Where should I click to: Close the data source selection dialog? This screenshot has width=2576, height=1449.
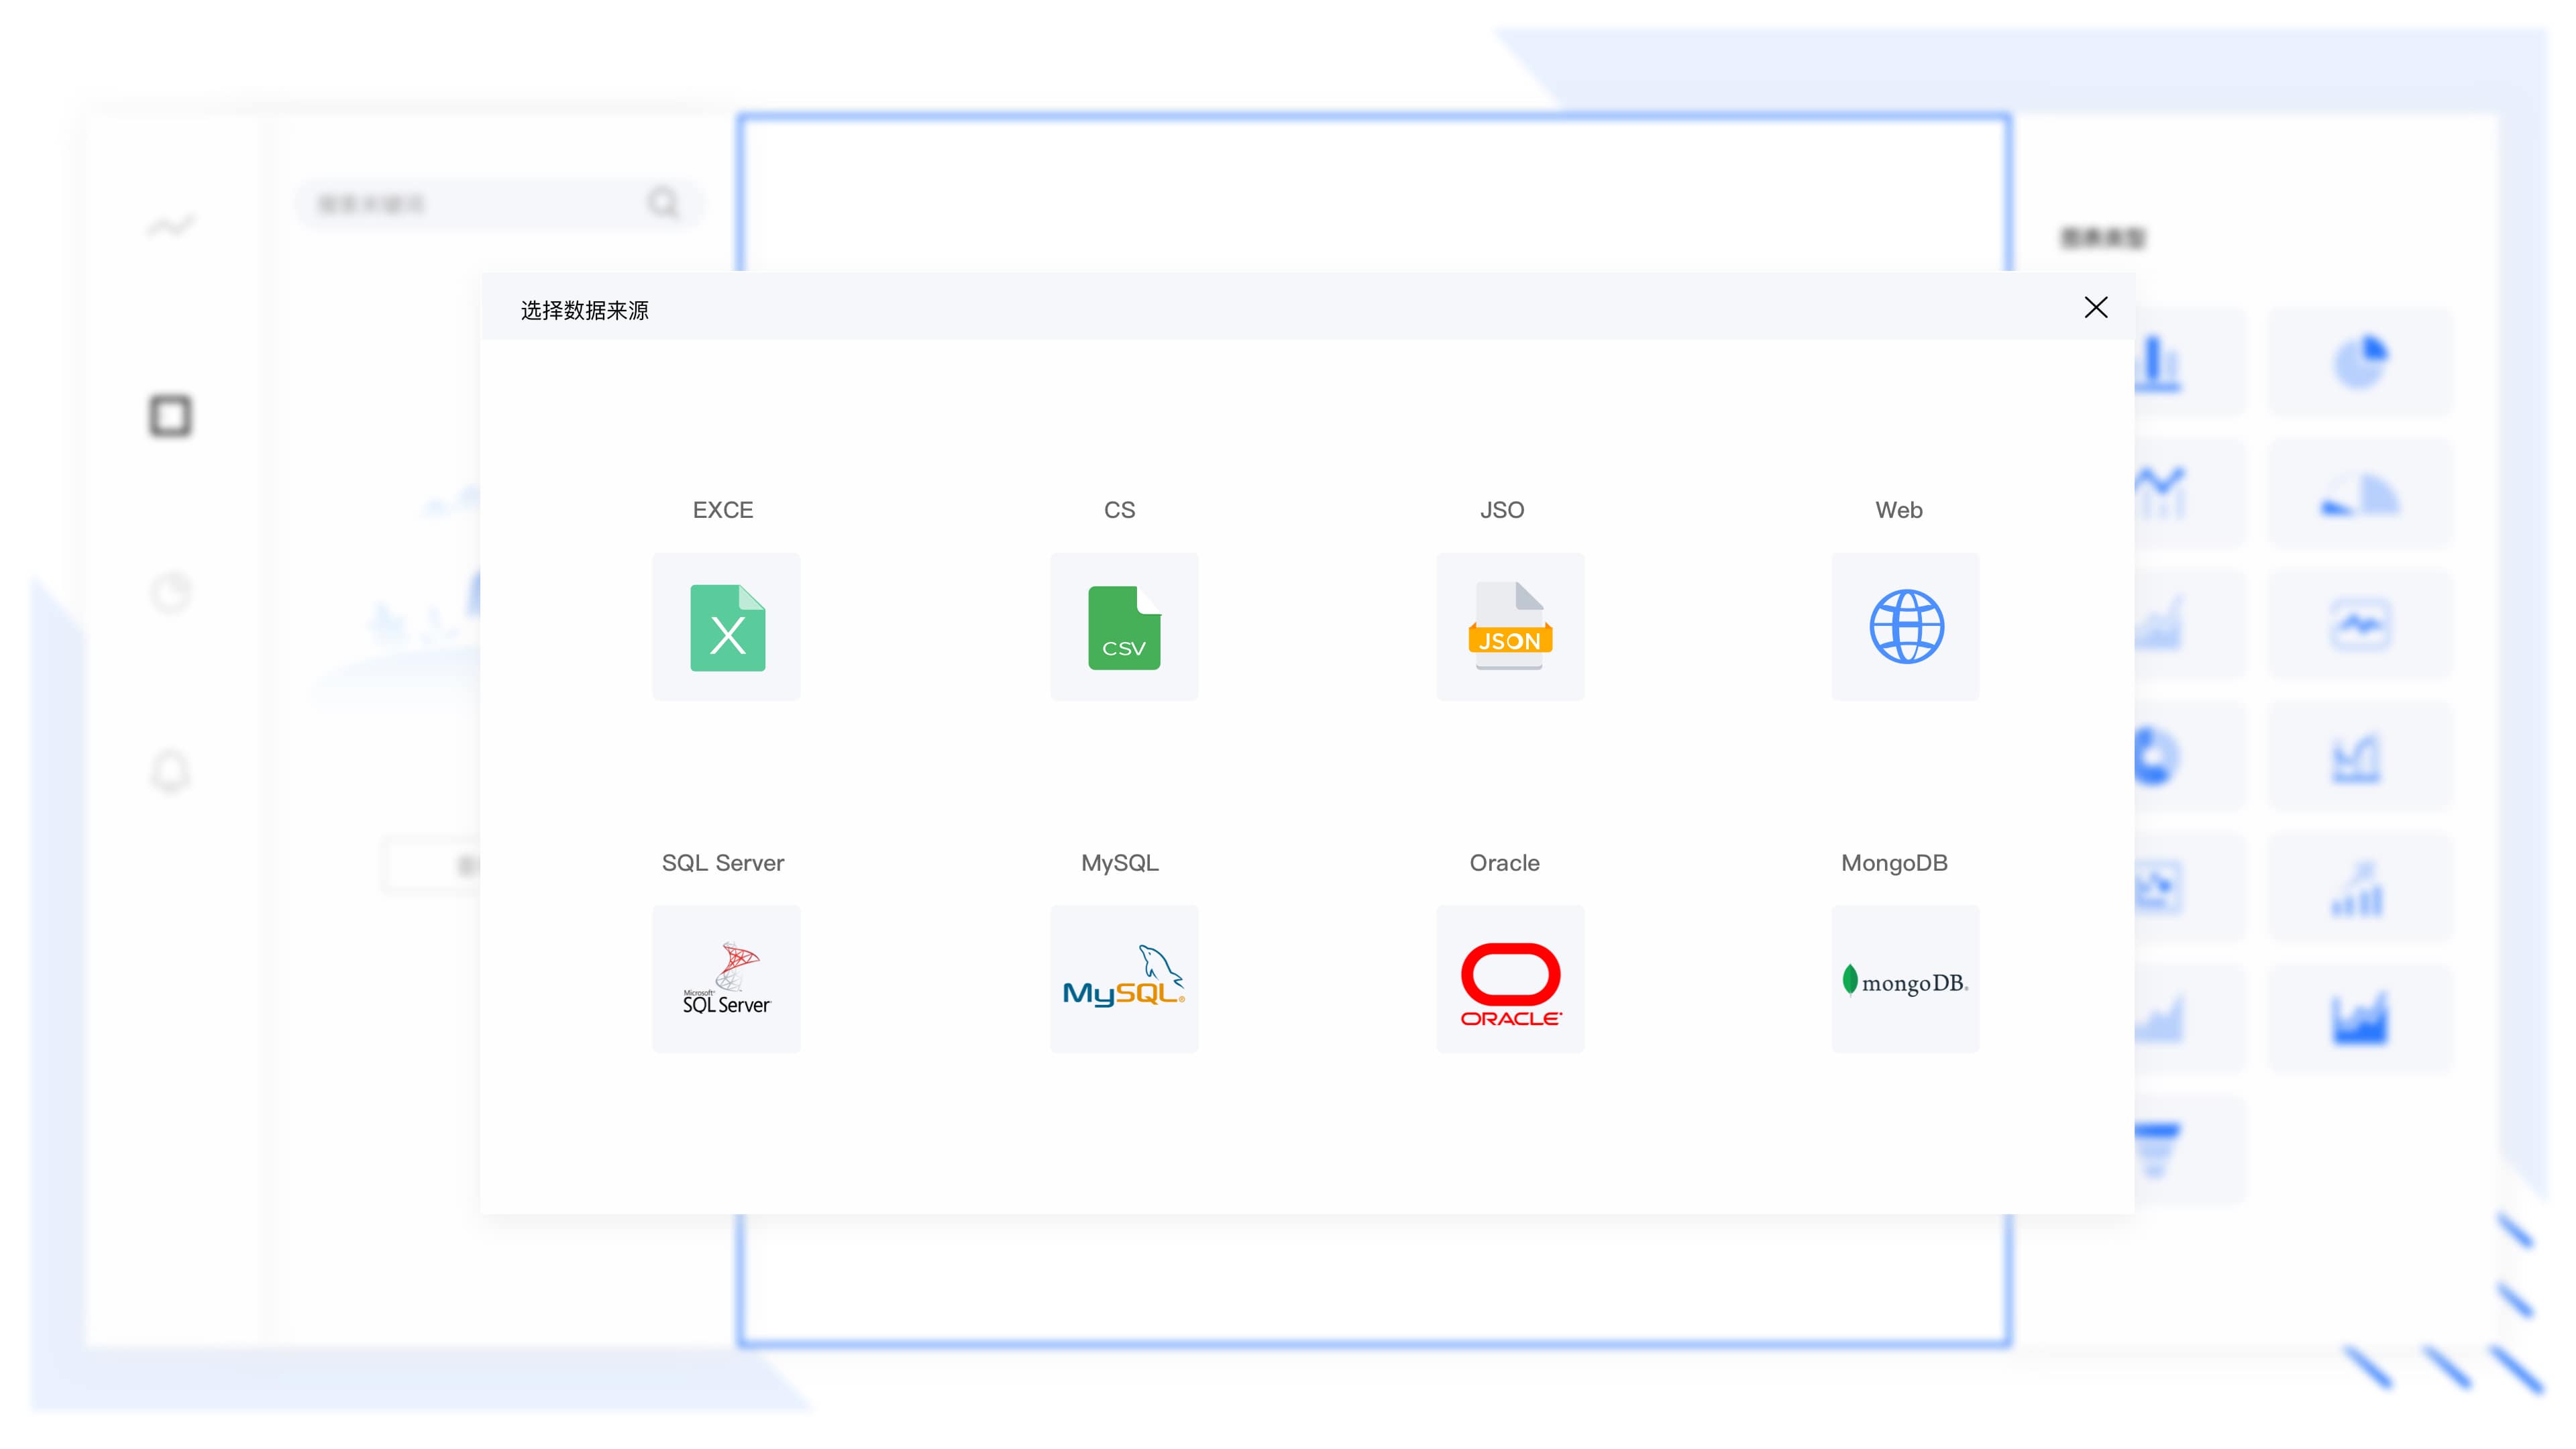coord(2096,307)
